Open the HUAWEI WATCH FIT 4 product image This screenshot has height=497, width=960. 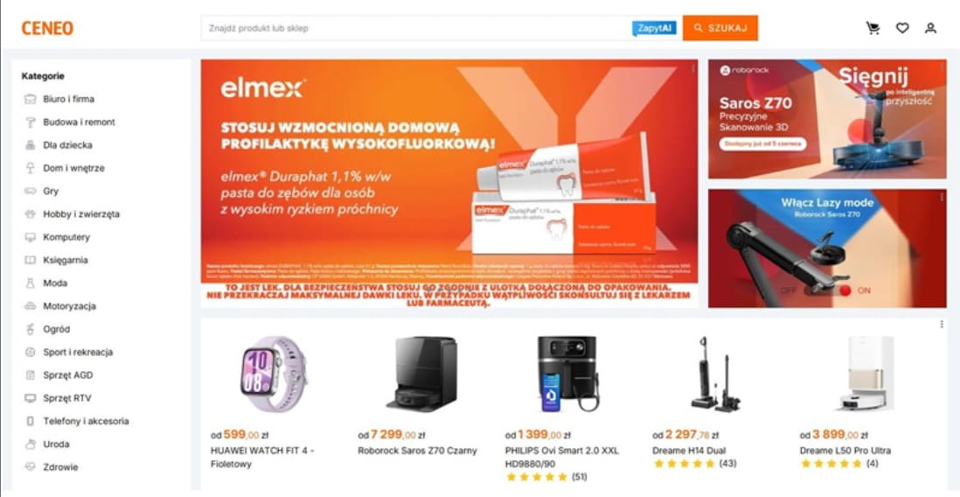[x=274, y=374]
